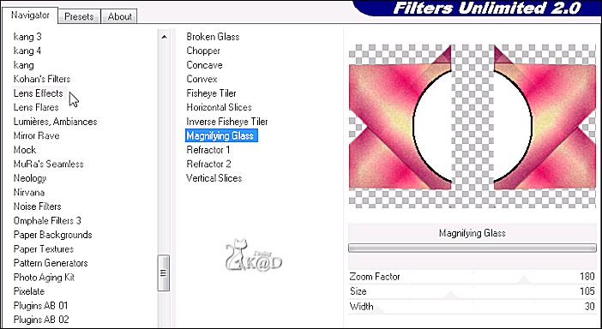This screenshot has width=602, height=329.
Task: Click the K@D cat watermark logo
Action: 253,255
